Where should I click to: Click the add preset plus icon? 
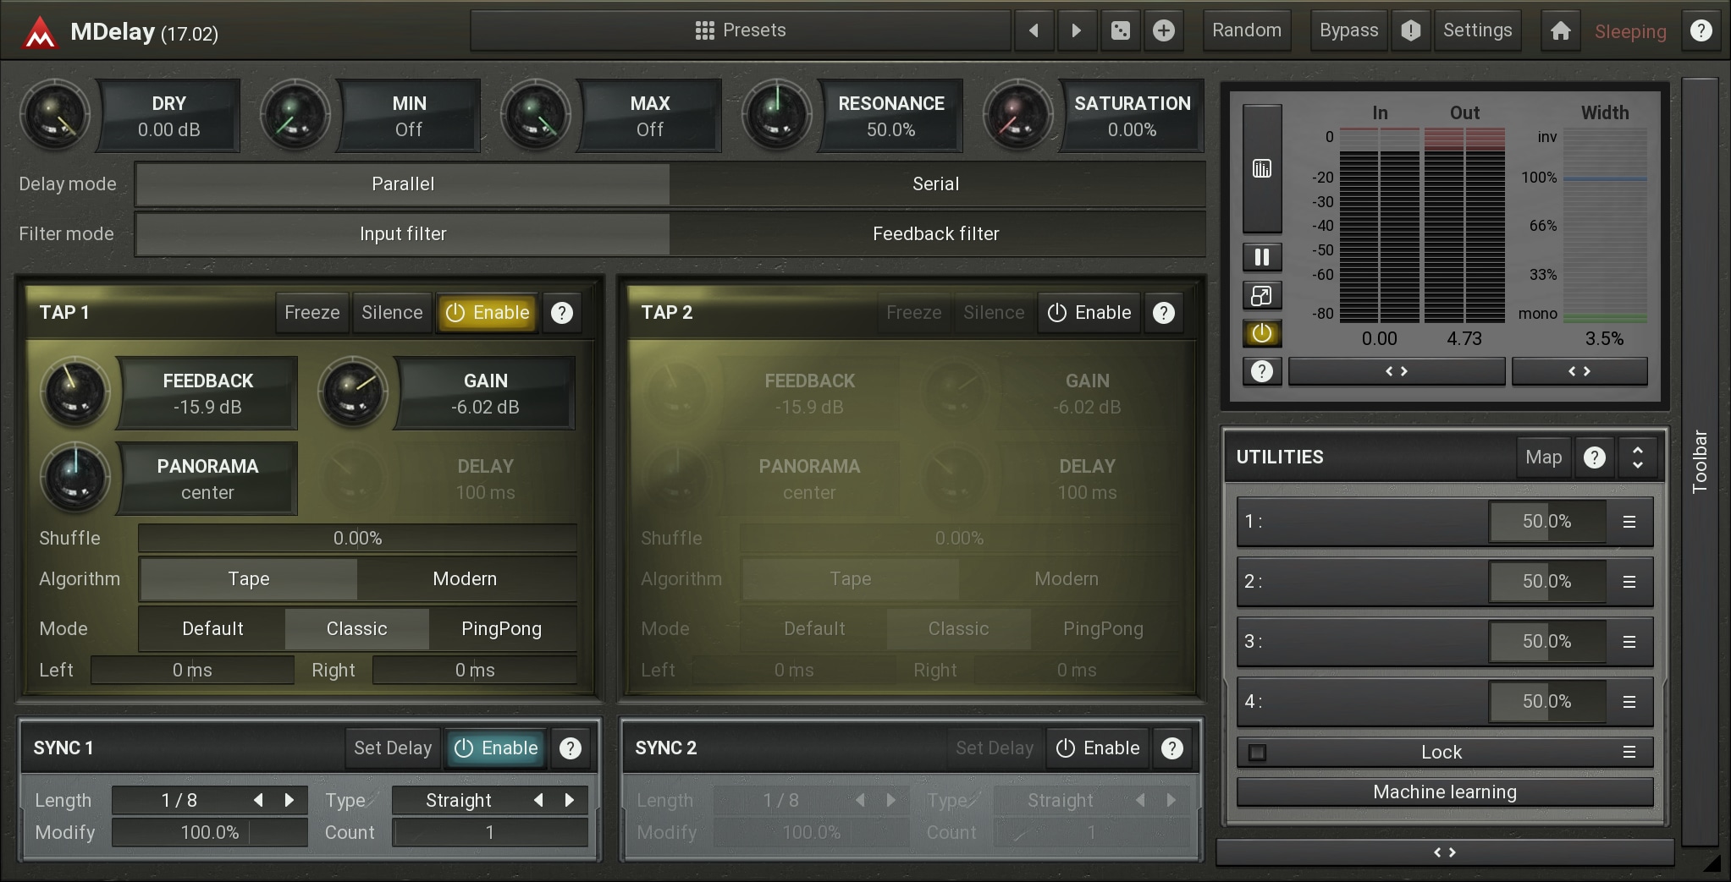pyautogui.click(x=1164, y=31)
